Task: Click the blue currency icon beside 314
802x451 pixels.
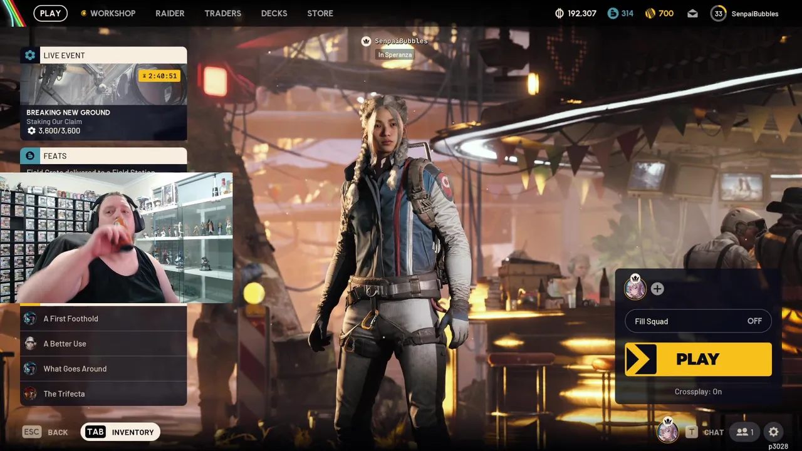Action: [613, 13]
